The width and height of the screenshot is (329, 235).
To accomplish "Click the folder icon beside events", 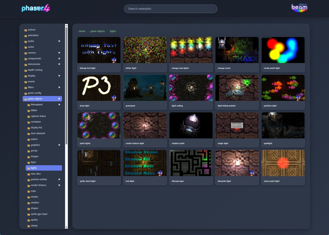I will 26,82.
